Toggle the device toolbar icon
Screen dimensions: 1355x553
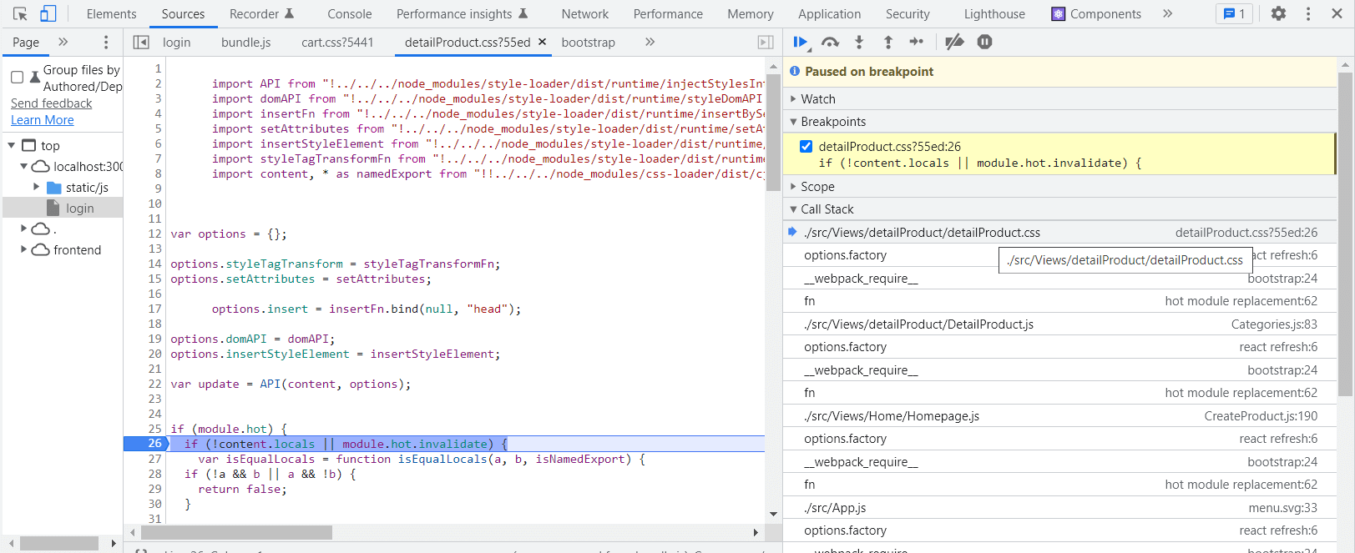coord(48,13)
